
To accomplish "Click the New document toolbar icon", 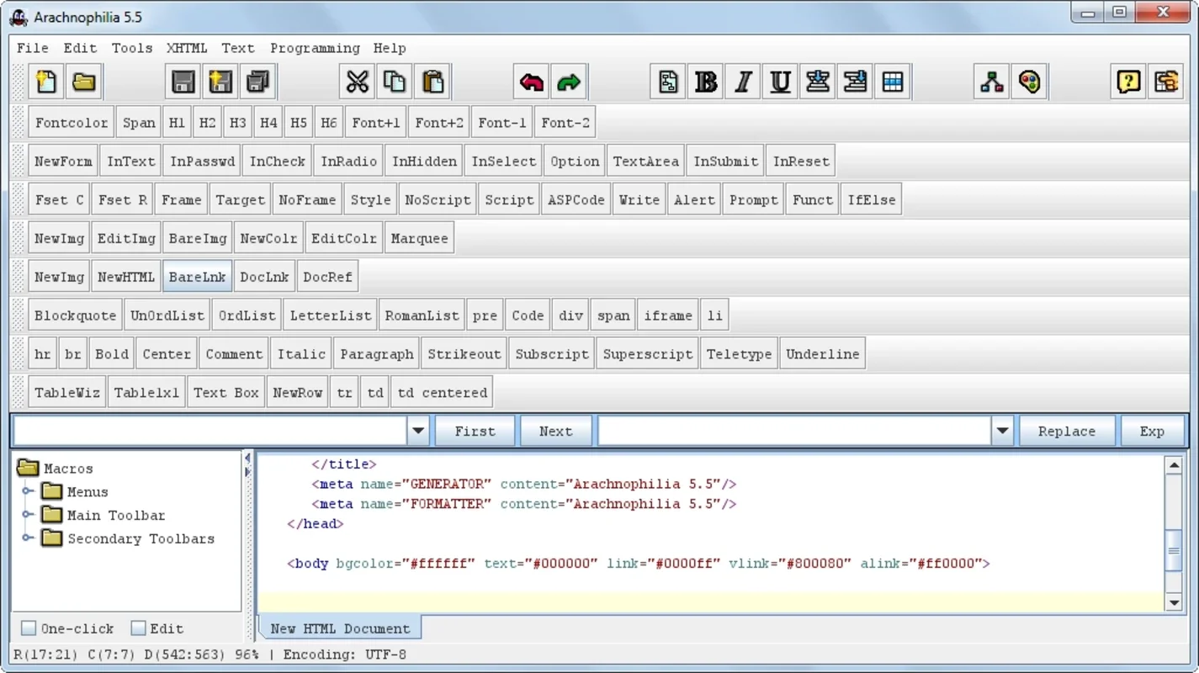I will point(46,82).
